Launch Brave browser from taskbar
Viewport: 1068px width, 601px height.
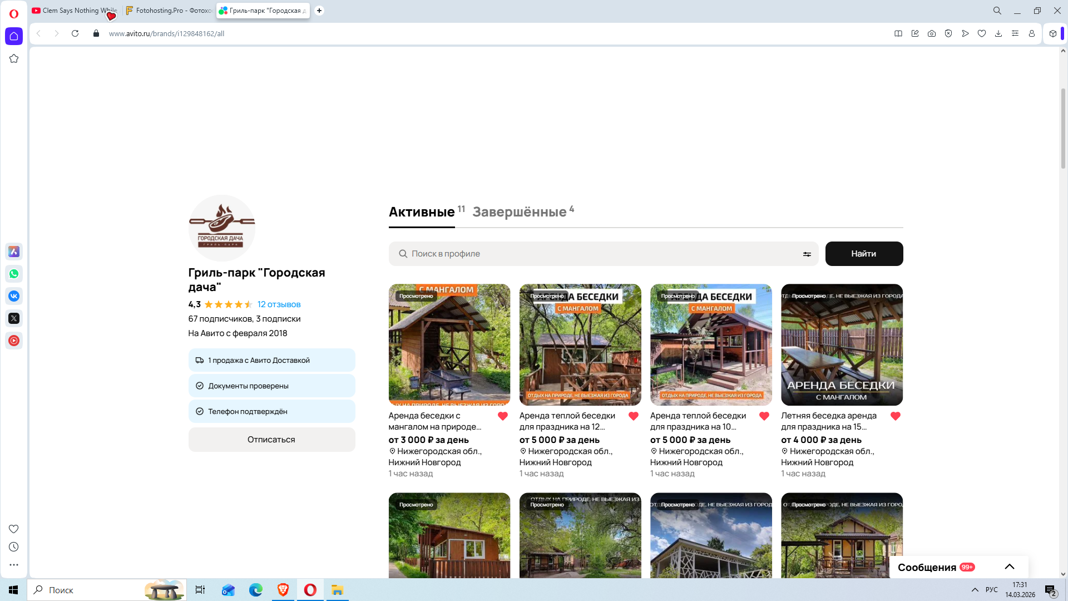tap(283, 590)
